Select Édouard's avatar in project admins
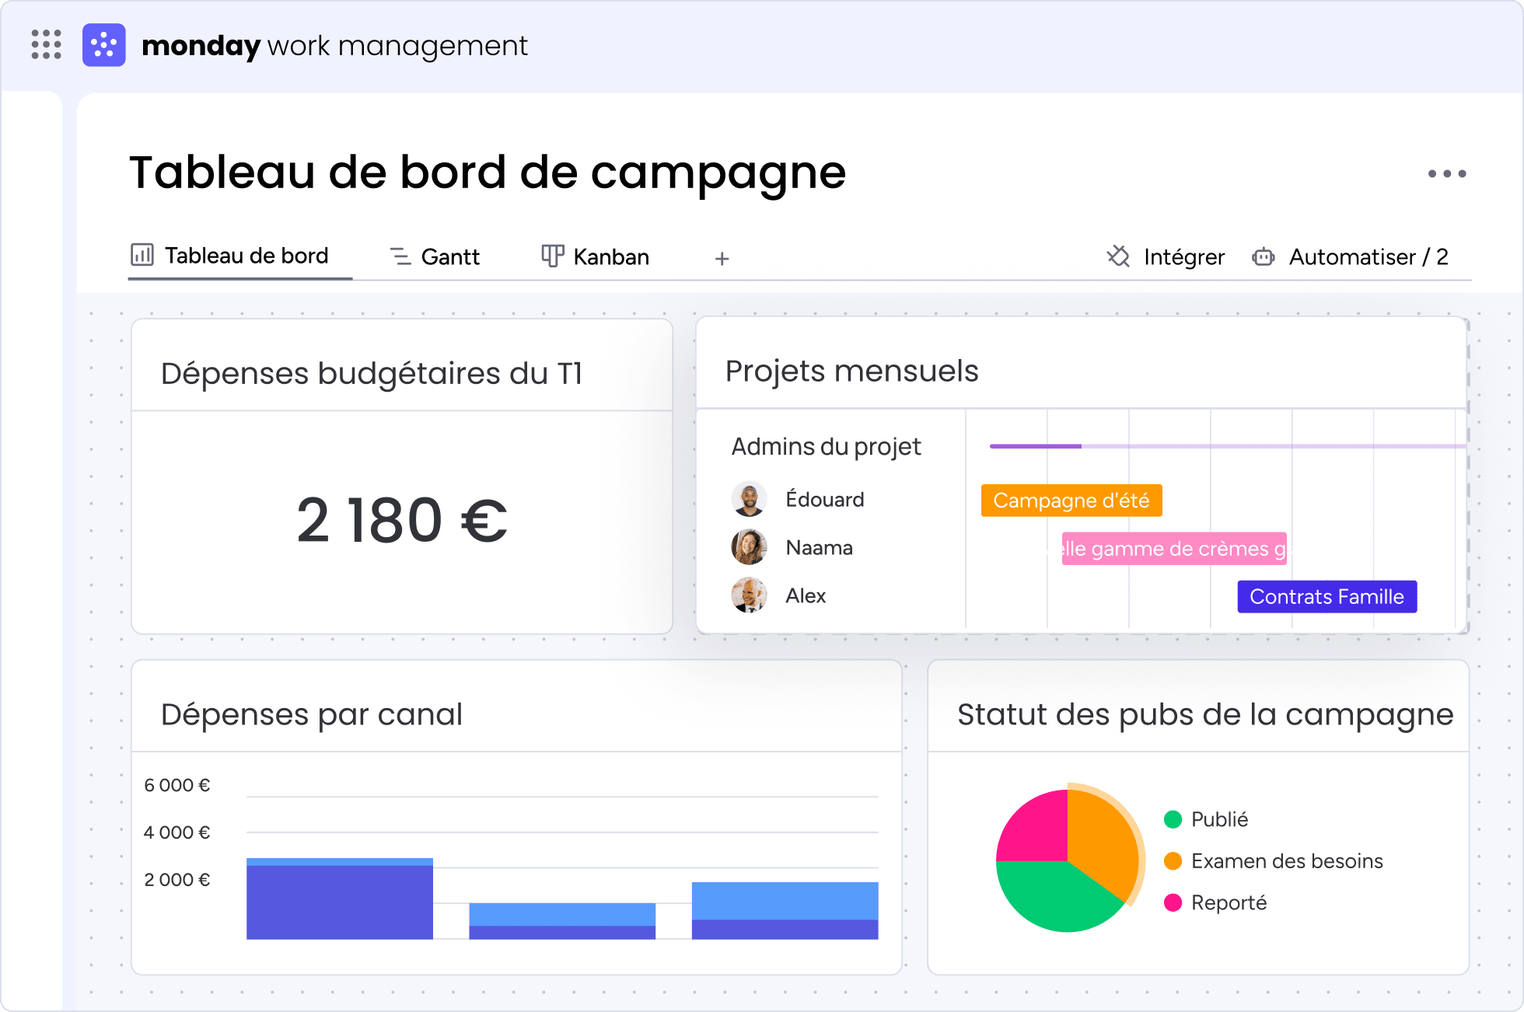The image size is (1524, 1012). click(x=750, y=499)
